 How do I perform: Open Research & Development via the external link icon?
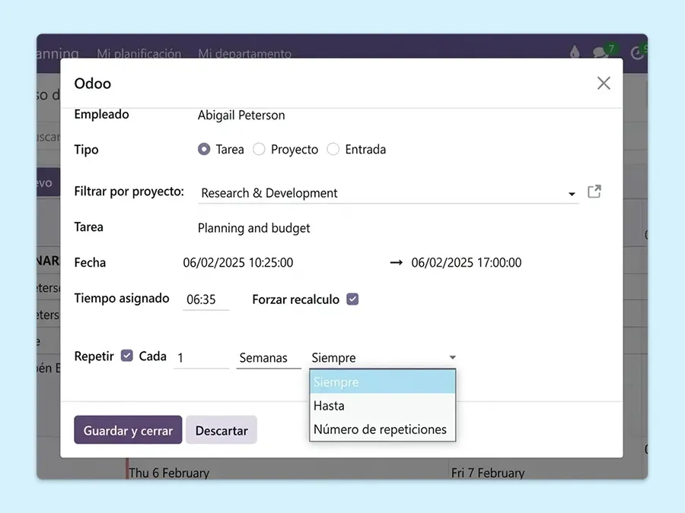(x=594, y=192)
